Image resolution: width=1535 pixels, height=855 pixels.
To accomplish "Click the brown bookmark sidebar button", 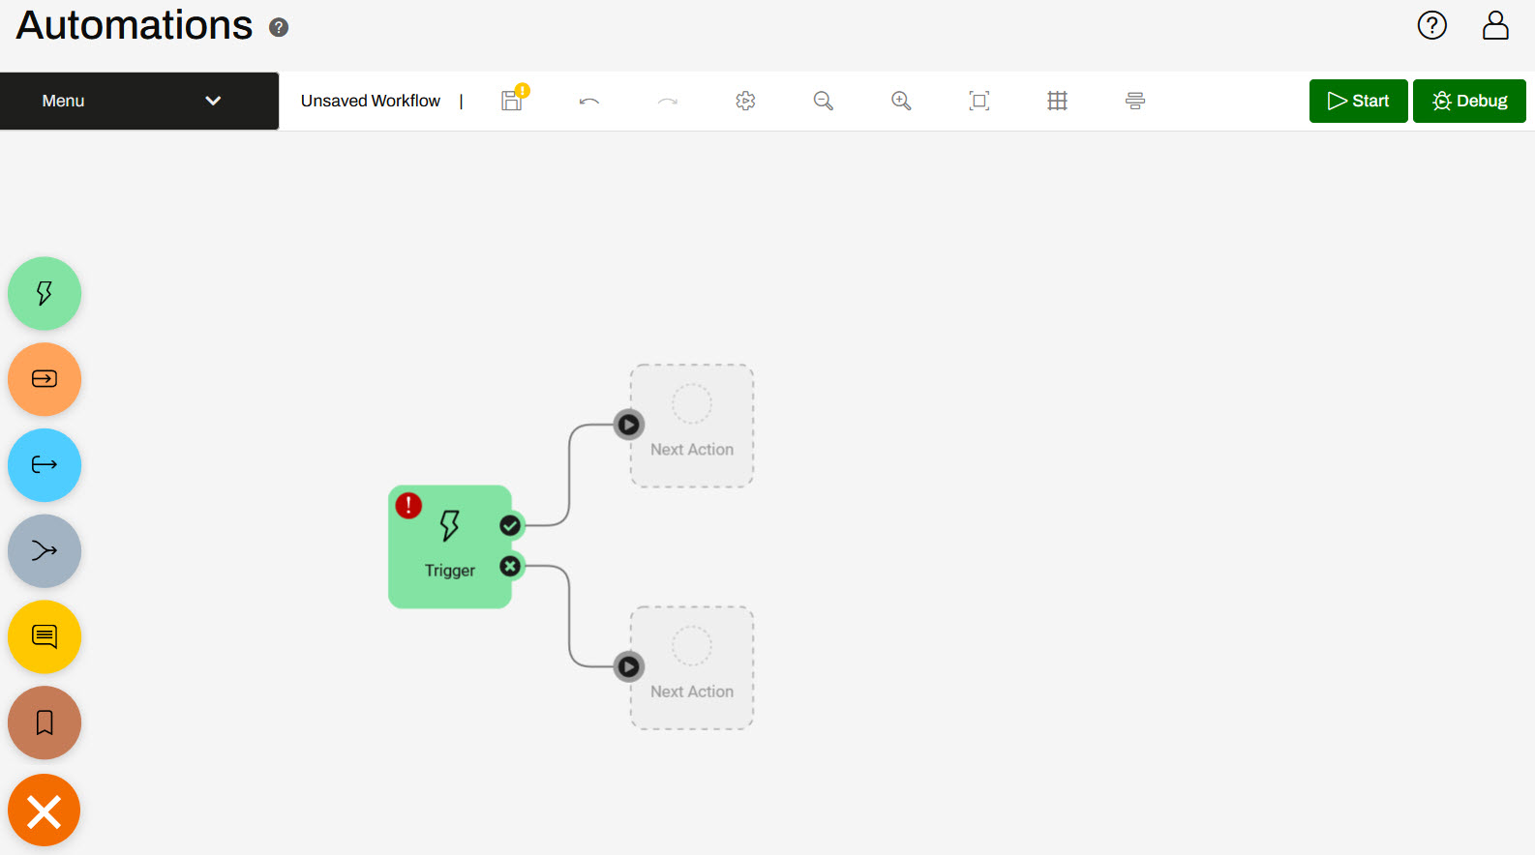I will tap(45, 722).
